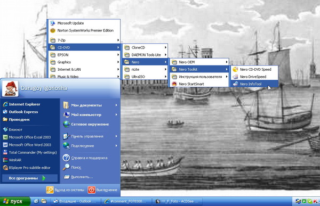Switch to the Outlook taskbar window
This screenshot has width=320, height=206.
(76, 201)
